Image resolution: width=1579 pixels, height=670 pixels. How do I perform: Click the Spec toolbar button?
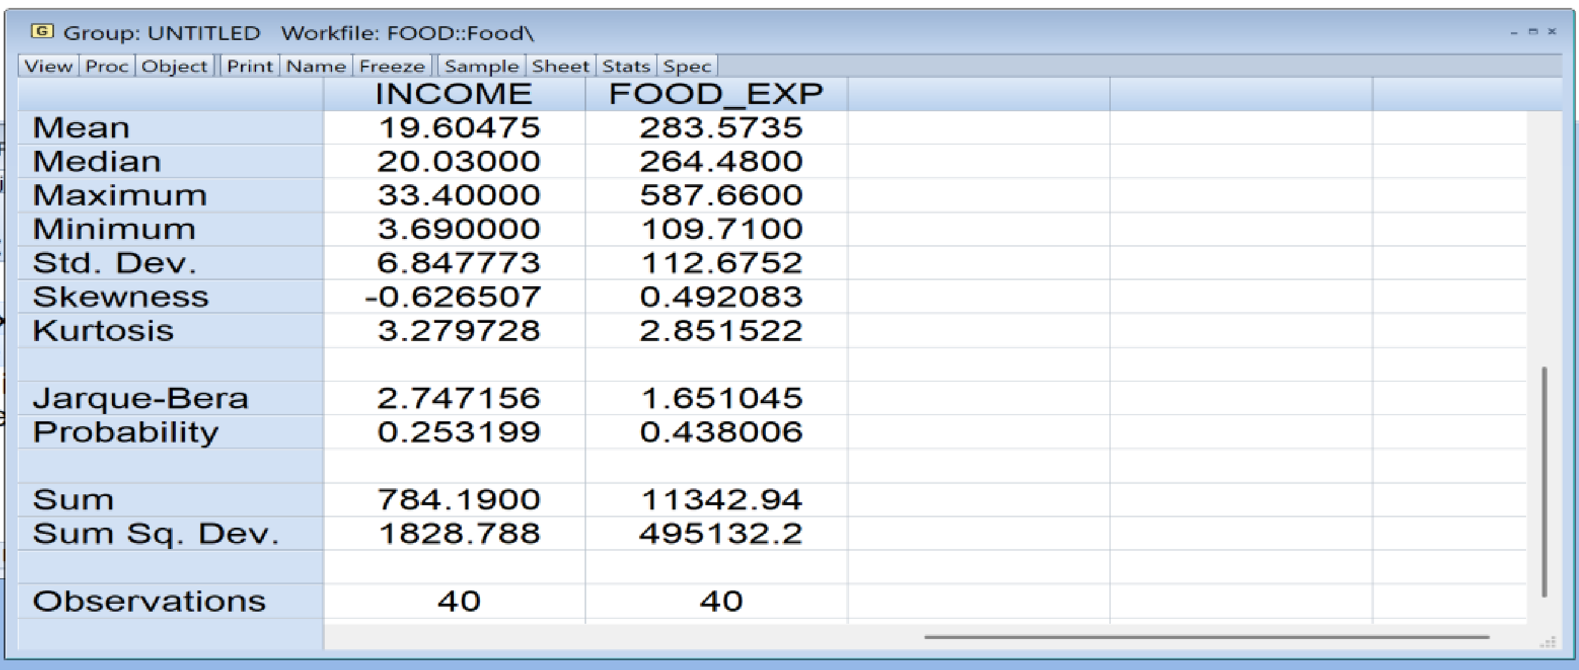click(687, 66)
